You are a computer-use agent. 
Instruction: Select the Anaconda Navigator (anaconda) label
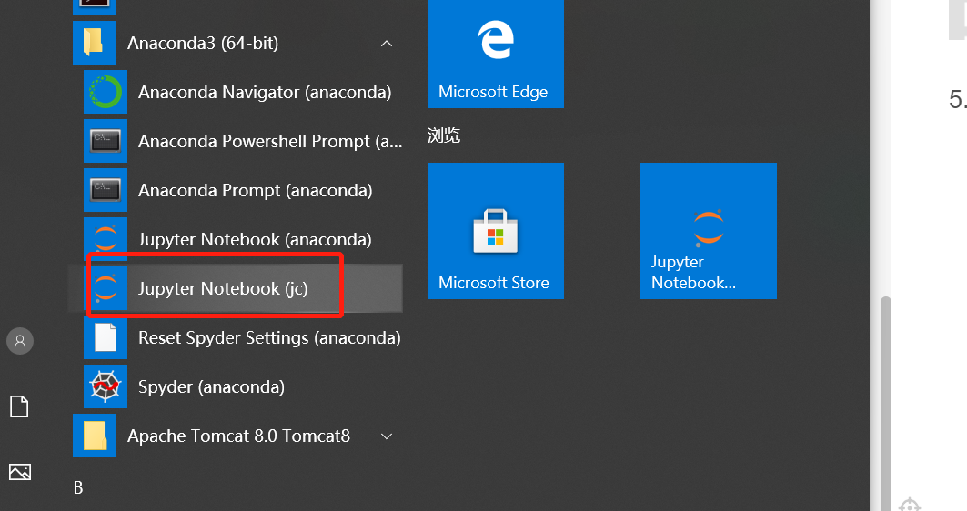tap(265, 92)
